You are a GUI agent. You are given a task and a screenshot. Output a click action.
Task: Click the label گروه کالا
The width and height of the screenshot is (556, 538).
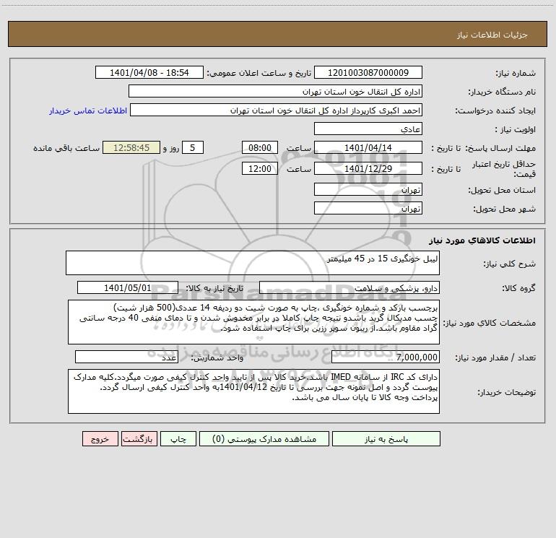[518, 288]
